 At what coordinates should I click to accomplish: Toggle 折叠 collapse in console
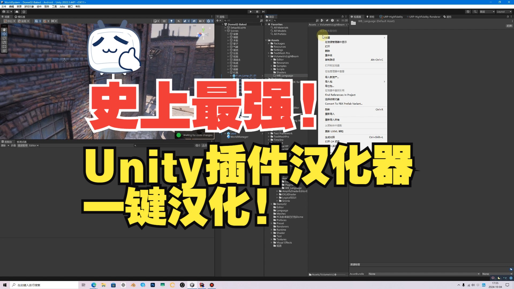(x=13, y=146)
